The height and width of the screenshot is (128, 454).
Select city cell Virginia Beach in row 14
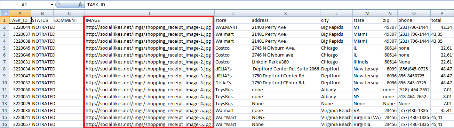coord(336,110)
